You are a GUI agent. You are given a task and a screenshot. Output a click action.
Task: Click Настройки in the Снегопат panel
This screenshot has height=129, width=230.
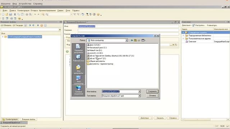point(199,25)
